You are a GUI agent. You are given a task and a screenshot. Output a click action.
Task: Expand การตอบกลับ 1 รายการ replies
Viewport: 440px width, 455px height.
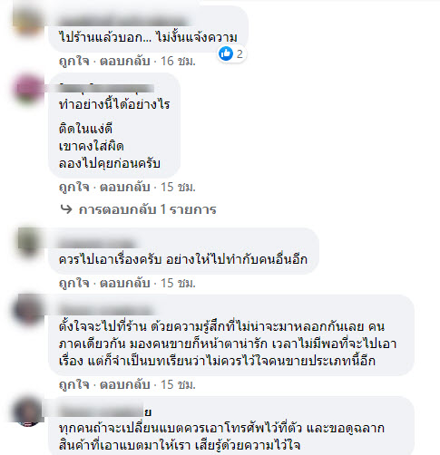pos(147,209)
